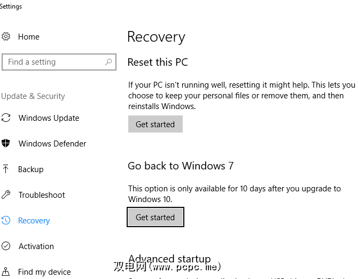Image resolution: width=358 pixels, height=279 pixels.
Task: Click the Find my device person icon
Action: pos(6,272)
